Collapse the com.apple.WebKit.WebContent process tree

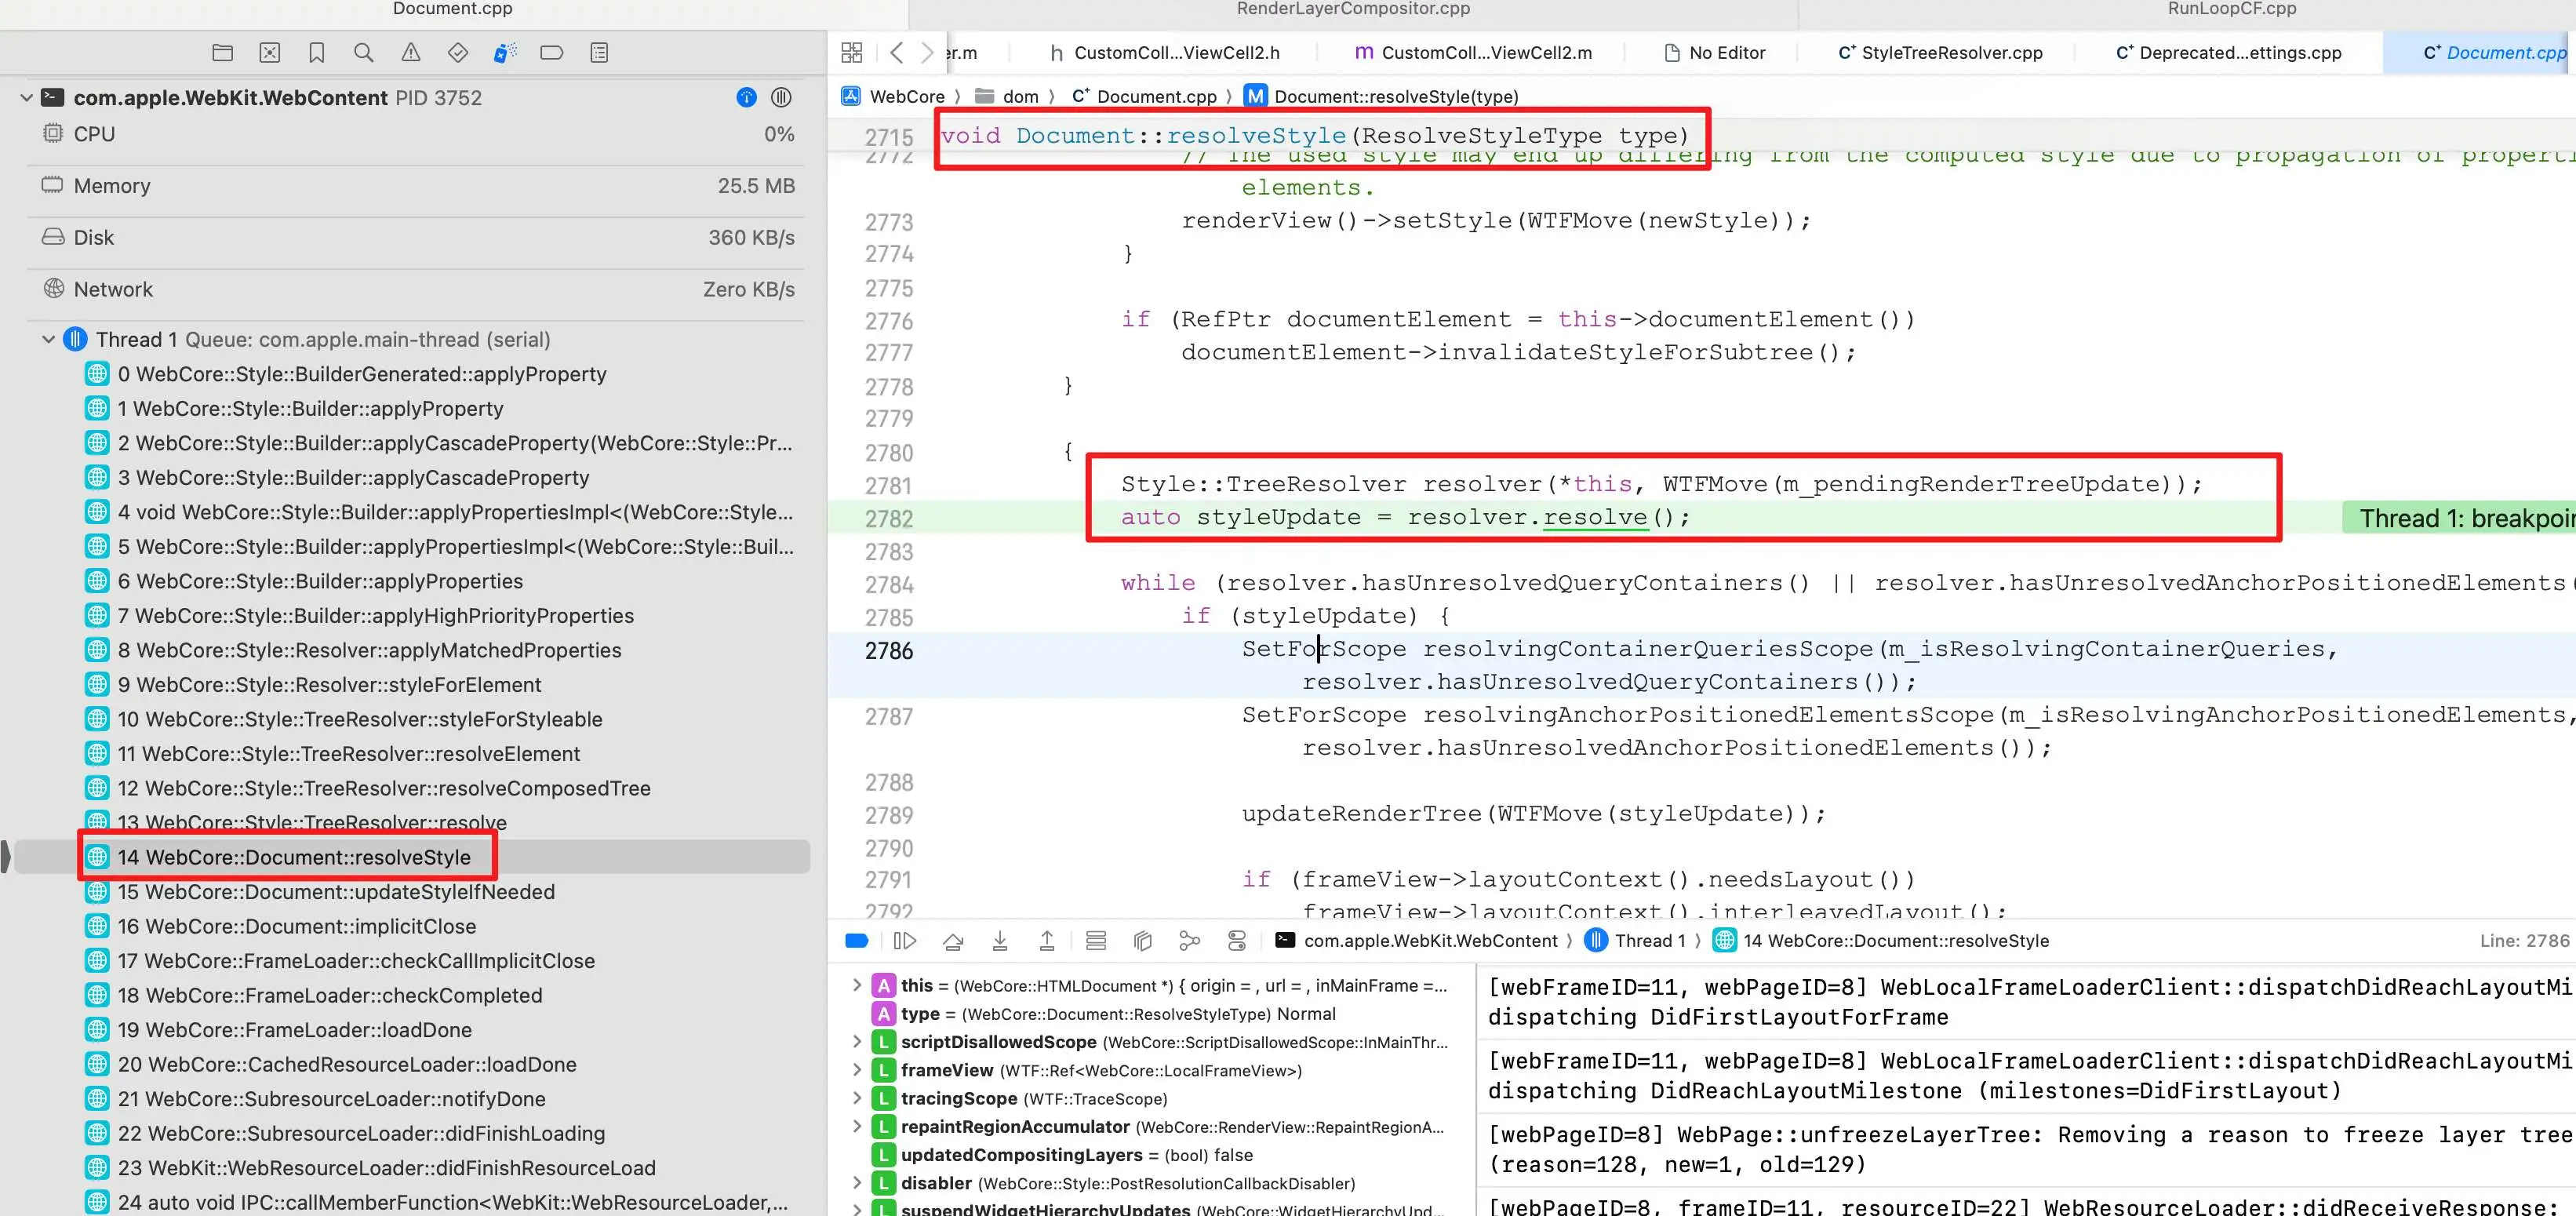pyautogui.click(x=26, y=98)
